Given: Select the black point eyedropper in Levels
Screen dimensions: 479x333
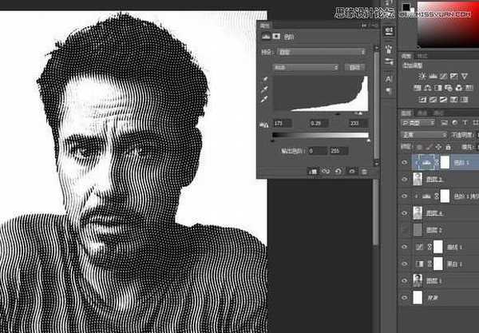Looking at the screenshot, I should point(266,79).
